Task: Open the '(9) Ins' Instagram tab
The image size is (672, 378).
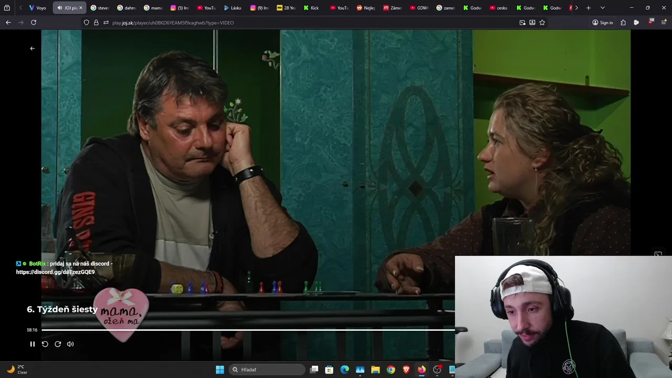Action: 260,8
